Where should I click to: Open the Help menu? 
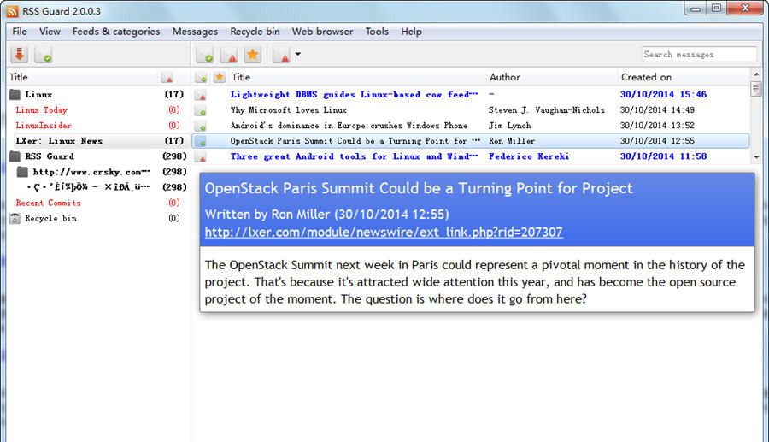tap(411, 32)
